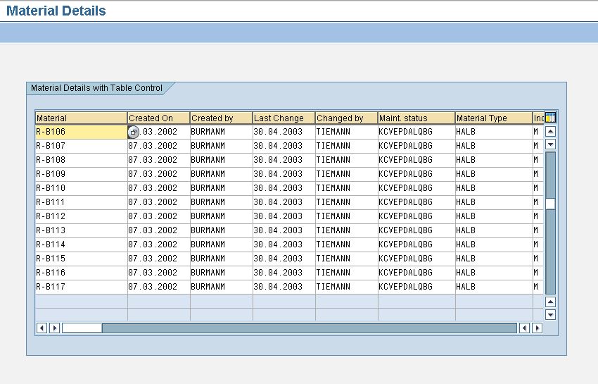Click the Material cell R-B111
Viewport: 598px width, 384px height.
[81, 202]
